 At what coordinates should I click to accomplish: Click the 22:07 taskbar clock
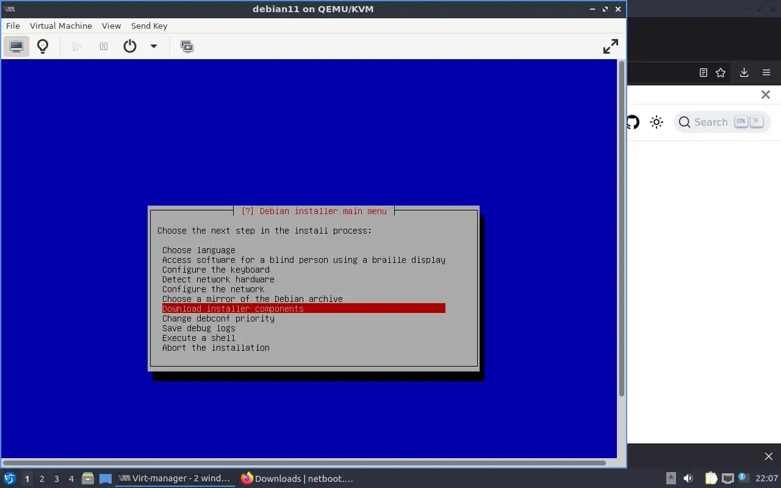766,478
